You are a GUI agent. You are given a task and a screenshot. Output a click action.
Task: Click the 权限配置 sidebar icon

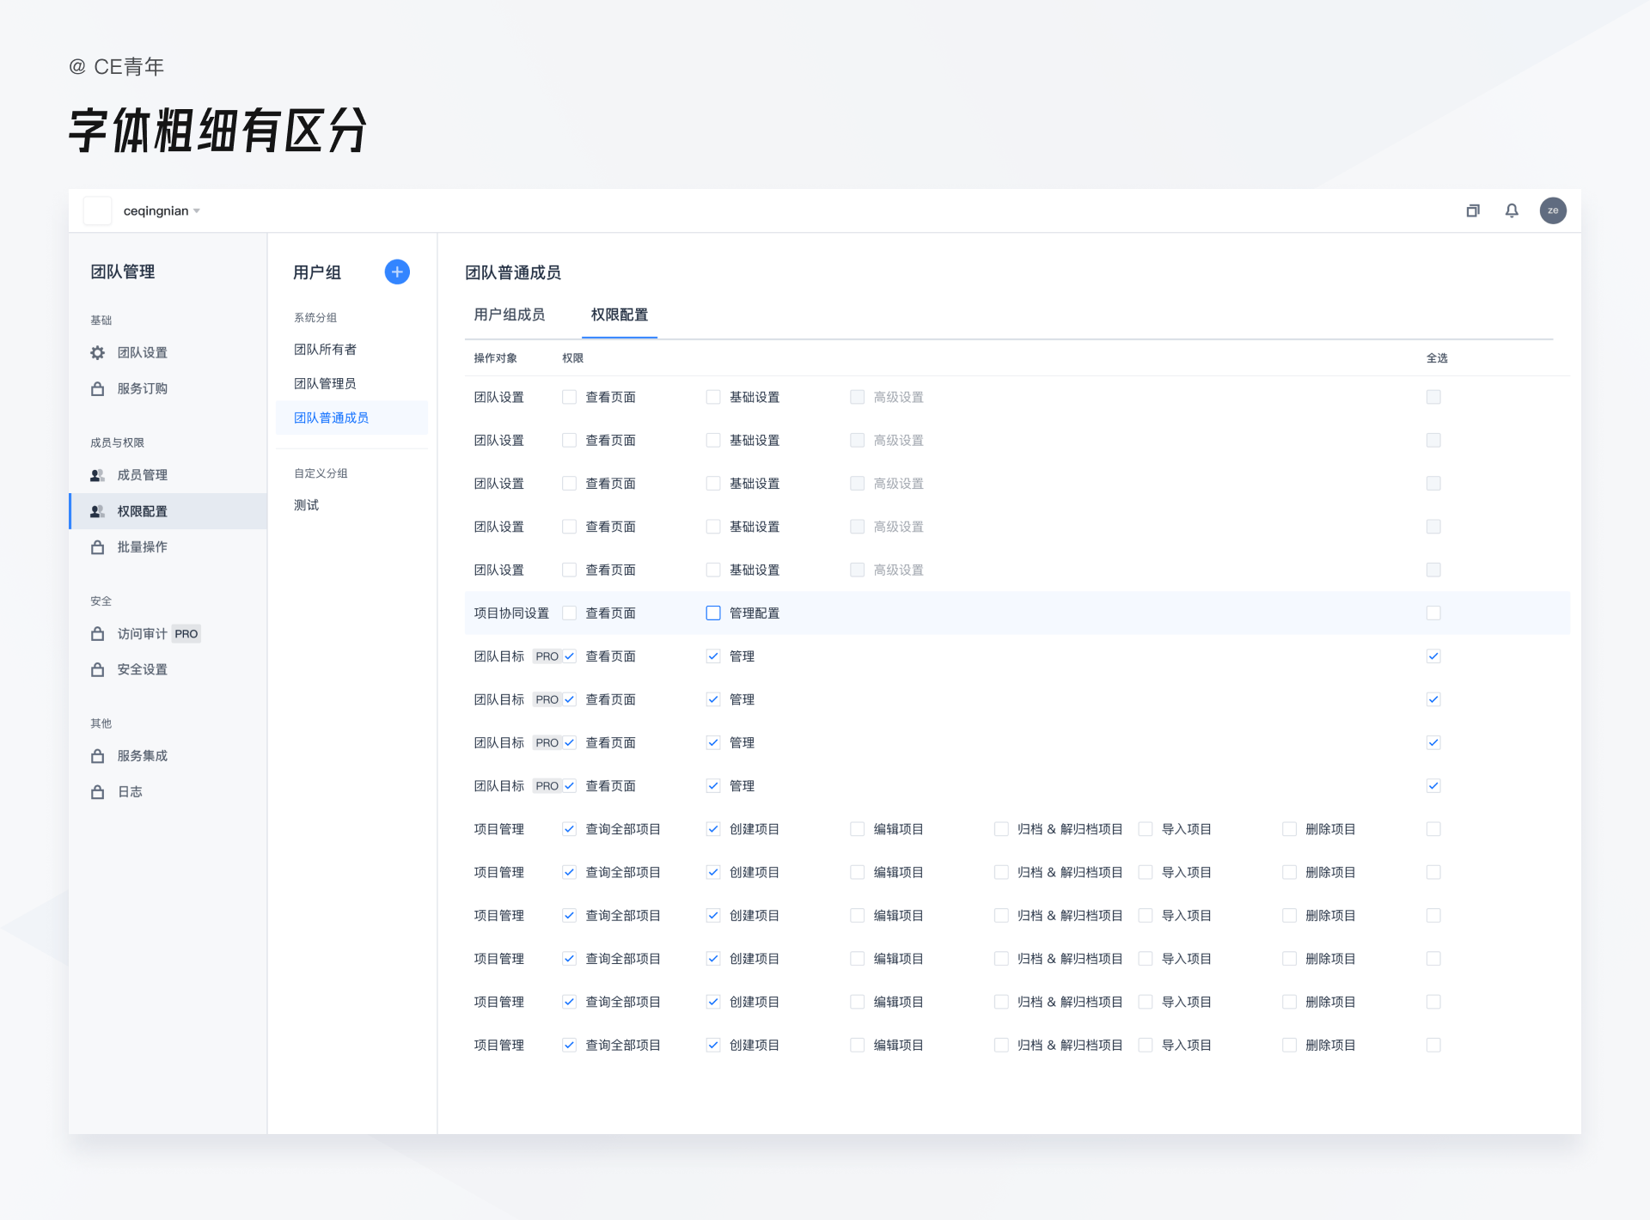coord(100,510)
